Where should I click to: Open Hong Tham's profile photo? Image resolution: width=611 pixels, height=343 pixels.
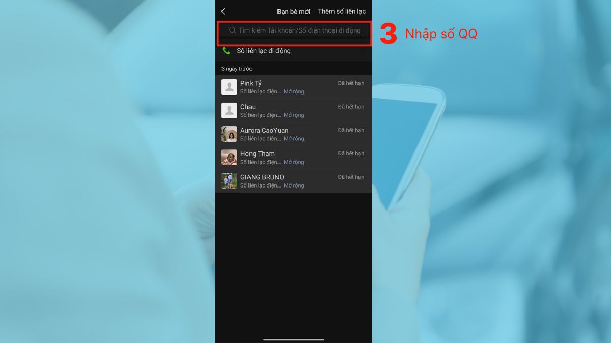tap(229, 157)
